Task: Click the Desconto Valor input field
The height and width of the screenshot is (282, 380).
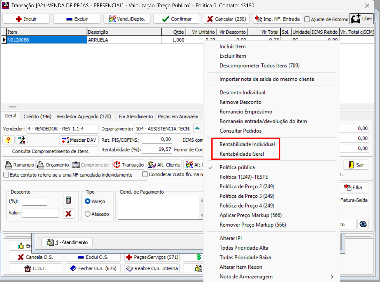Action: coord(40,213)
